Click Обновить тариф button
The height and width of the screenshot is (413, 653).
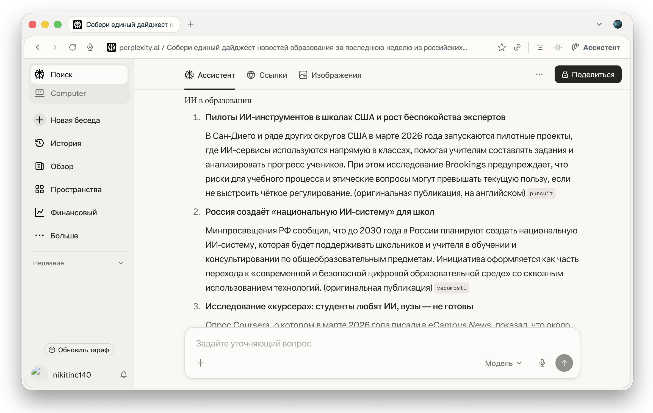pos(79,350)
